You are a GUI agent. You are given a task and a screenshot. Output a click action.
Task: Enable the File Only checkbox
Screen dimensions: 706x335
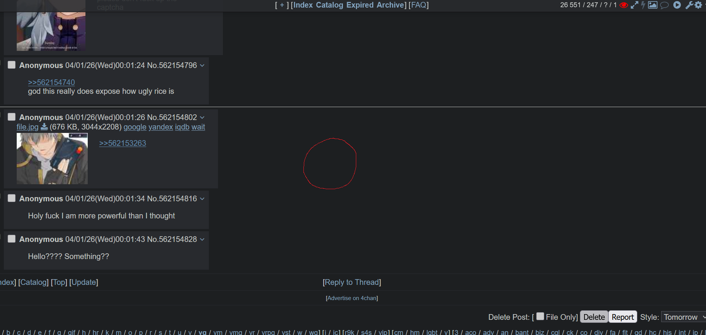coord(540,316)
